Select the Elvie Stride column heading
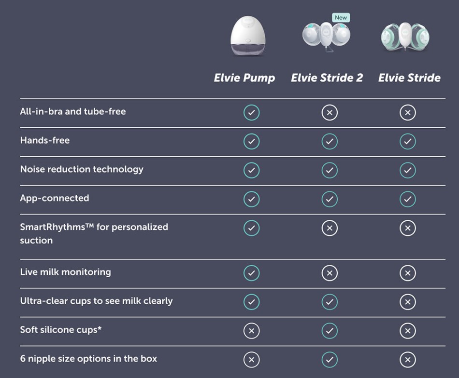 [409, 78]
